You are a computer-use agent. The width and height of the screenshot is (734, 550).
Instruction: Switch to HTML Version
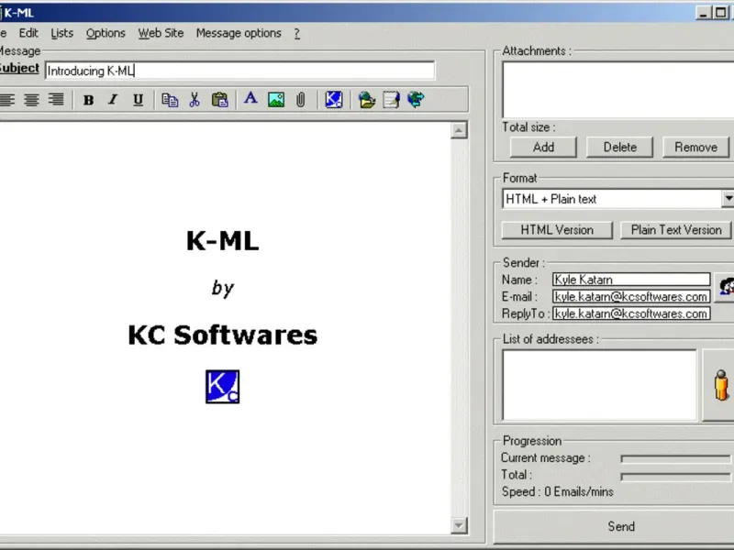pyautogui.click(x=557, y=230)
